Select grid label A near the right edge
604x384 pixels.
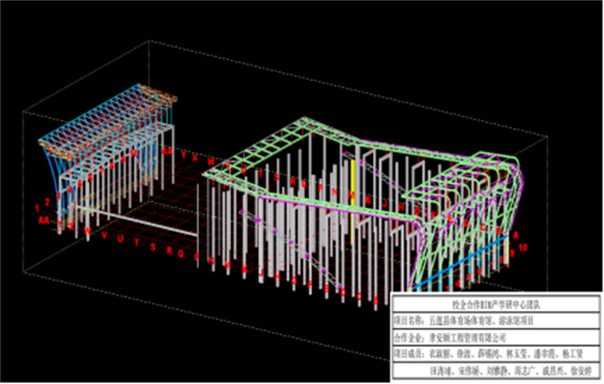[515, 235]
